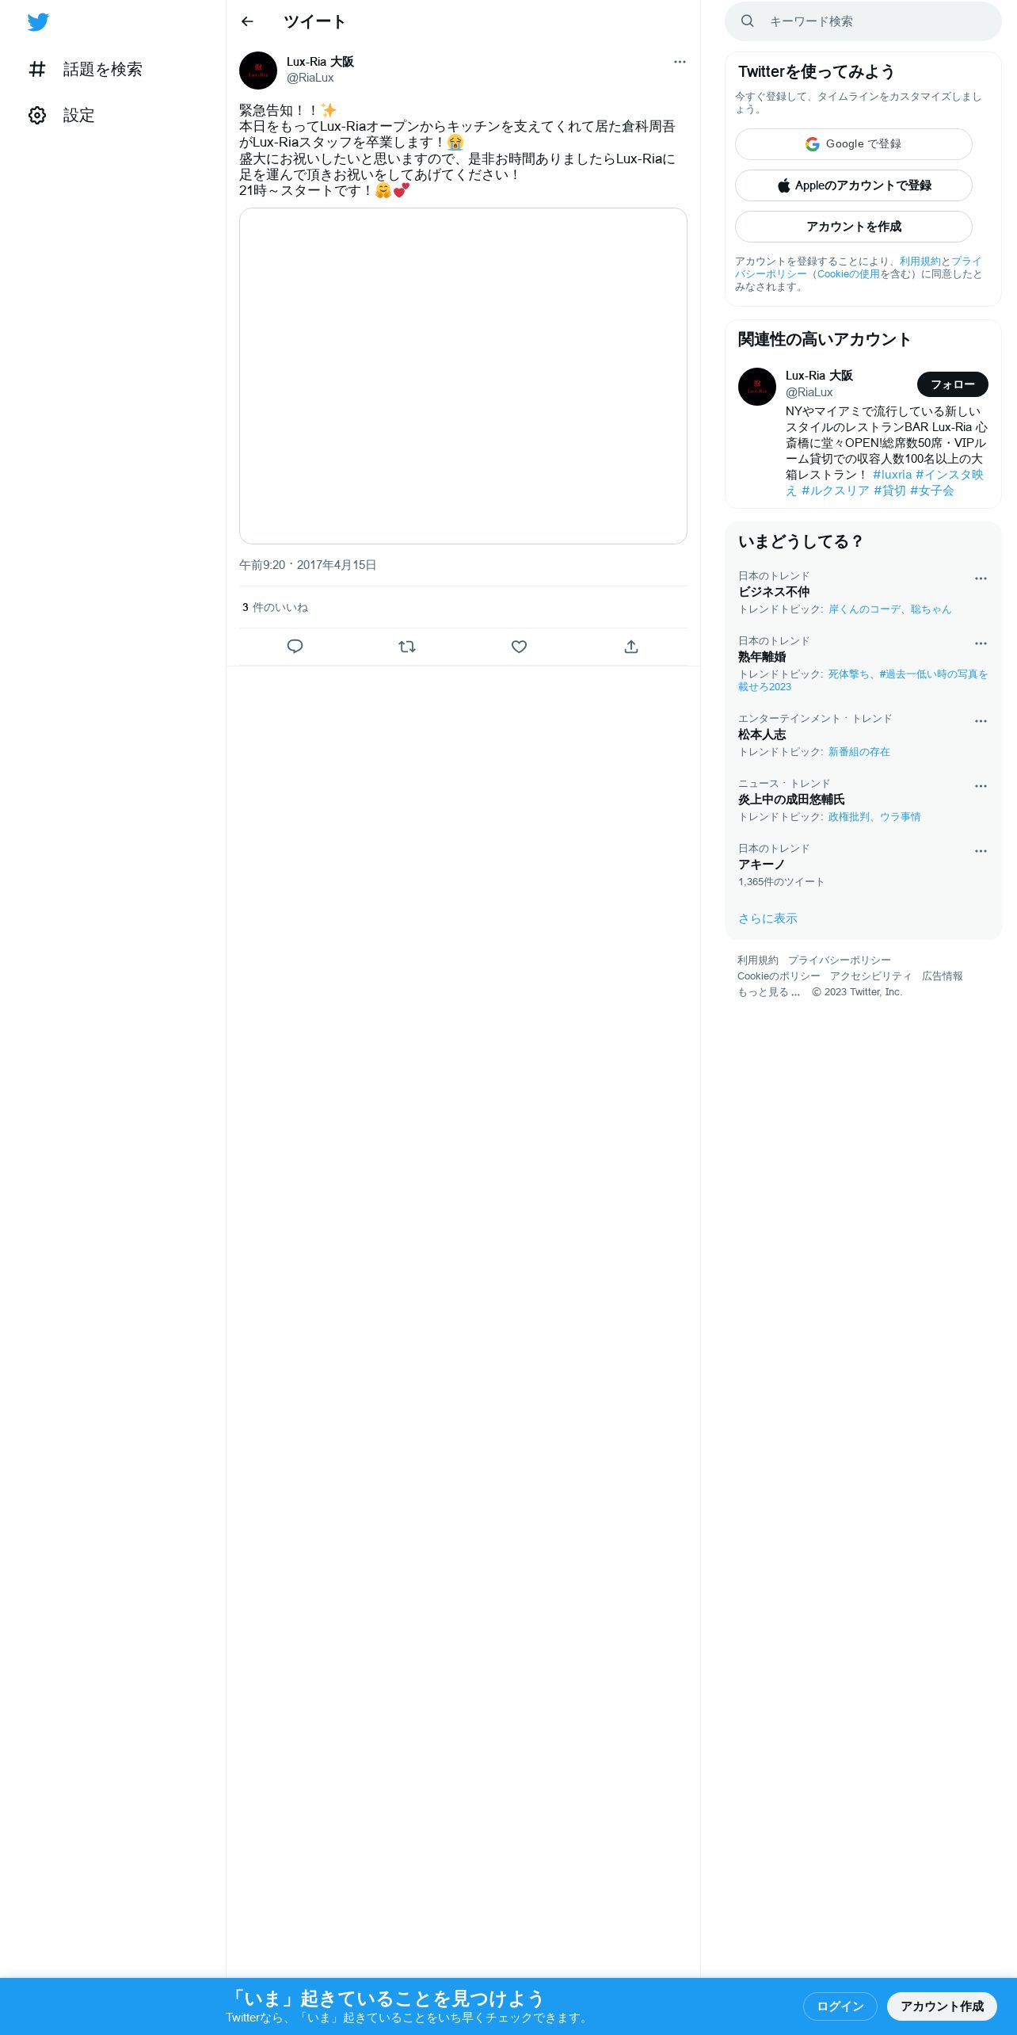Open footer Cookieのポリシー link
1017x2035 pixels.
click(x=779, y=976)
